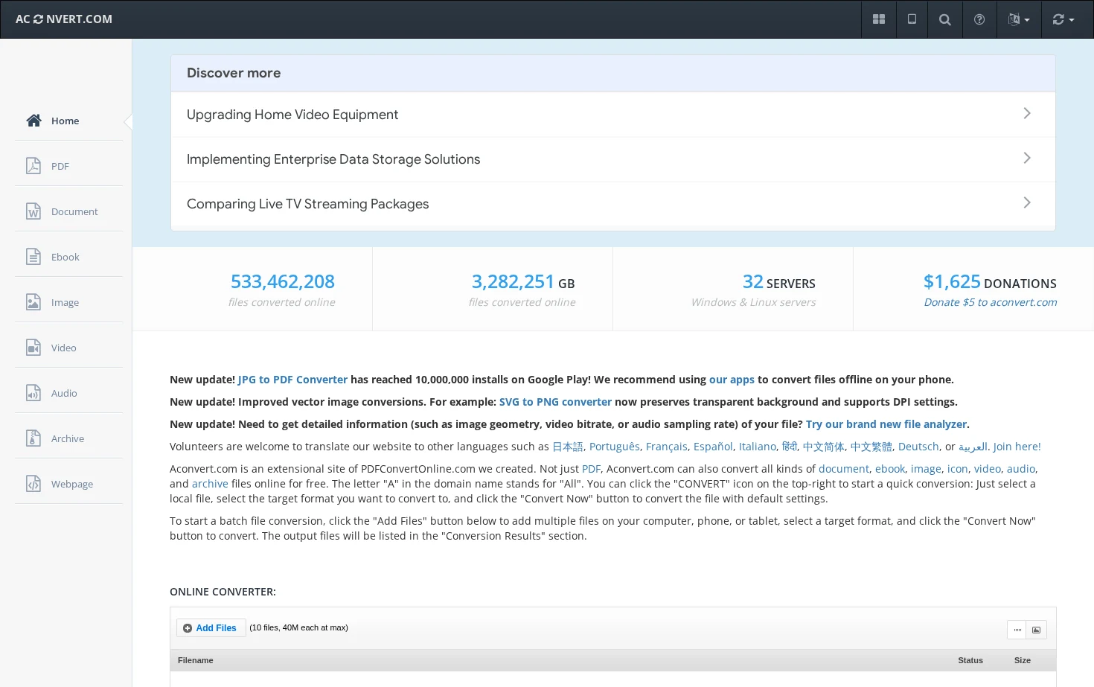Open the refresh arrows dropdown in header

[1063, 19]
